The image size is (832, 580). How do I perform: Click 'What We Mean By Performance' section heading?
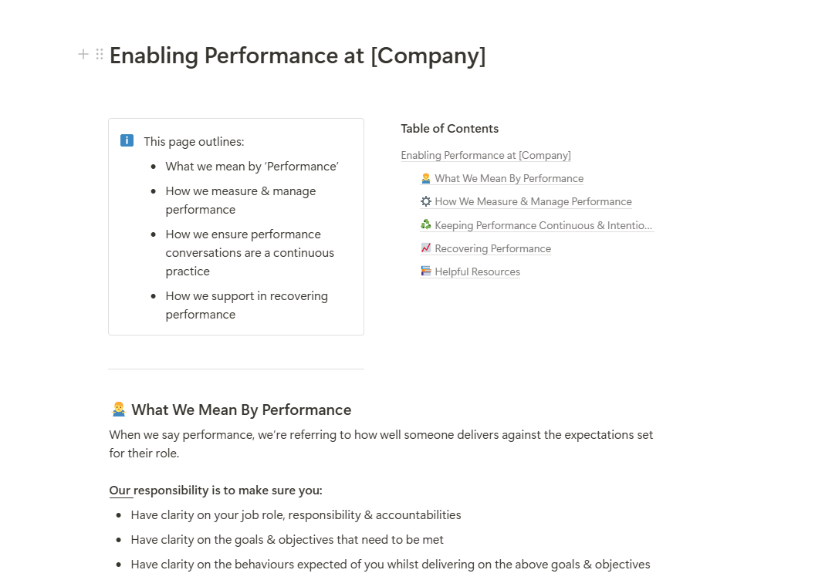point(241,410)
